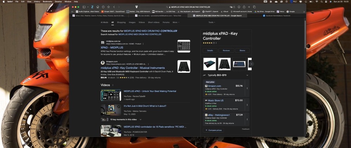Expand the More search filters dropdown
This screenshot has height=148, width=351.
(x=175, y=22)
